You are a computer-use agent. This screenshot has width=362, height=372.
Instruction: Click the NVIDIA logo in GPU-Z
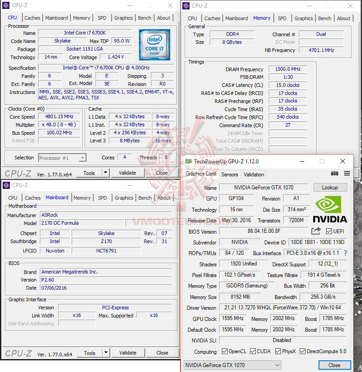[330, 209]
